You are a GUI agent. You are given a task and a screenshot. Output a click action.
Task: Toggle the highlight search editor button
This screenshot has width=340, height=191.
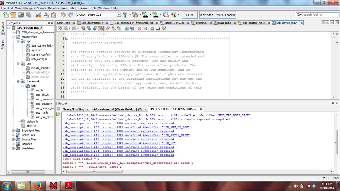click(x=100, y=28)
